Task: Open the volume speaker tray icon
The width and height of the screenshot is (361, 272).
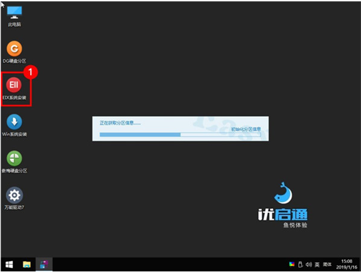Action: coord(309,264)
